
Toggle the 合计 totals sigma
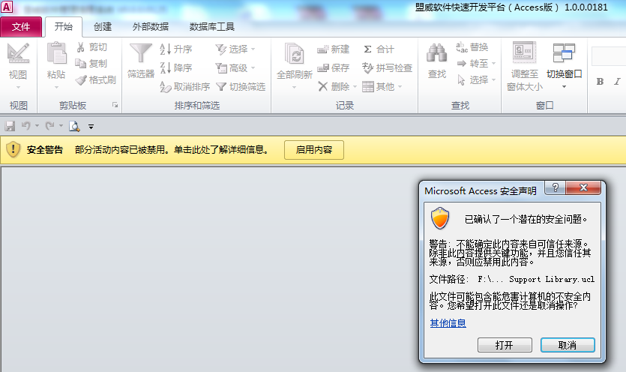tap(379, 49)
